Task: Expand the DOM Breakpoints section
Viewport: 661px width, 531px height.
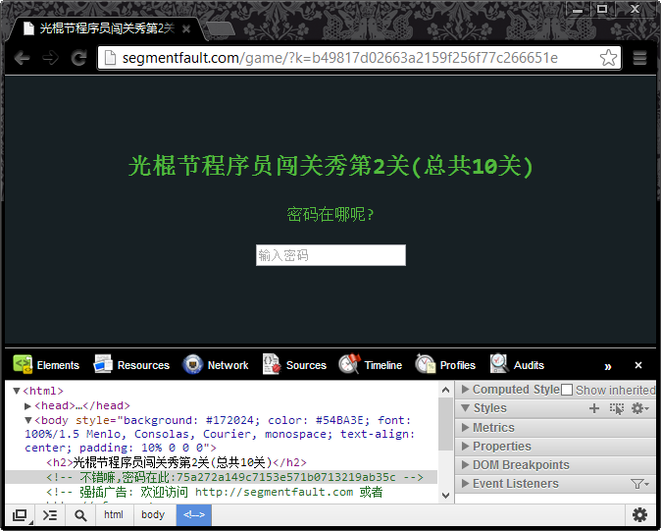Action: [466, 465]
